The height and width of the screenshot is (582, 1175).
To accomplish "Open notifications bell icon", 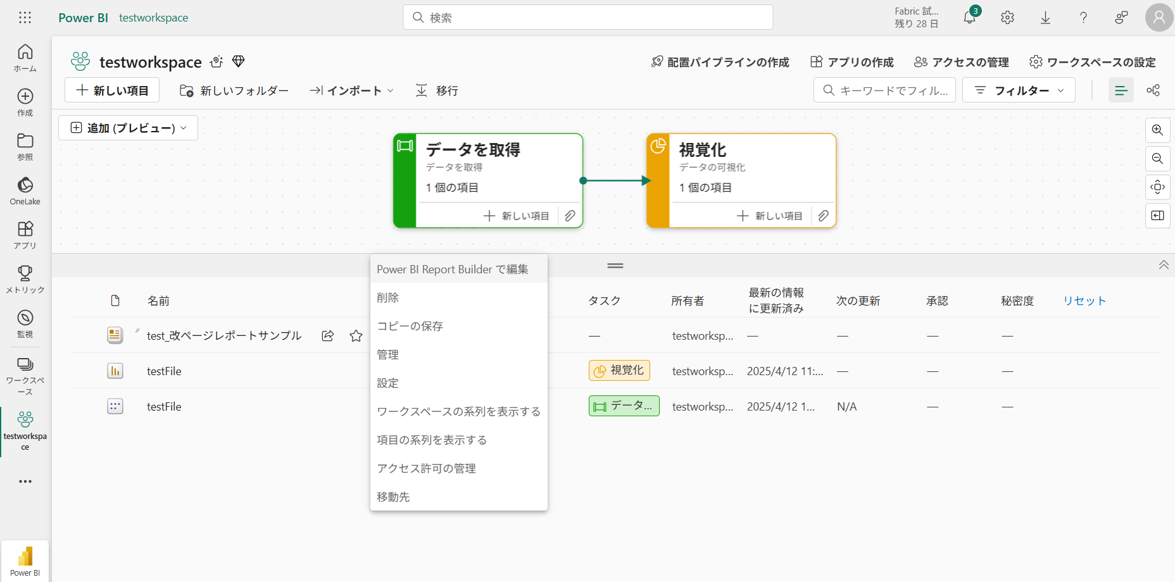I will [x=970, y=18].
